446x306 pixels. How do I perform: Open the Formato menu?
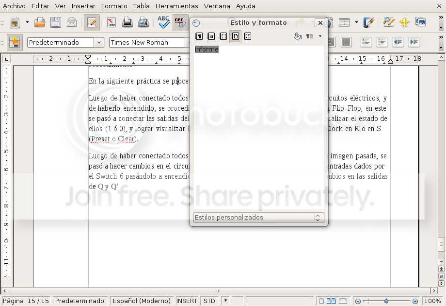[114, 6]
